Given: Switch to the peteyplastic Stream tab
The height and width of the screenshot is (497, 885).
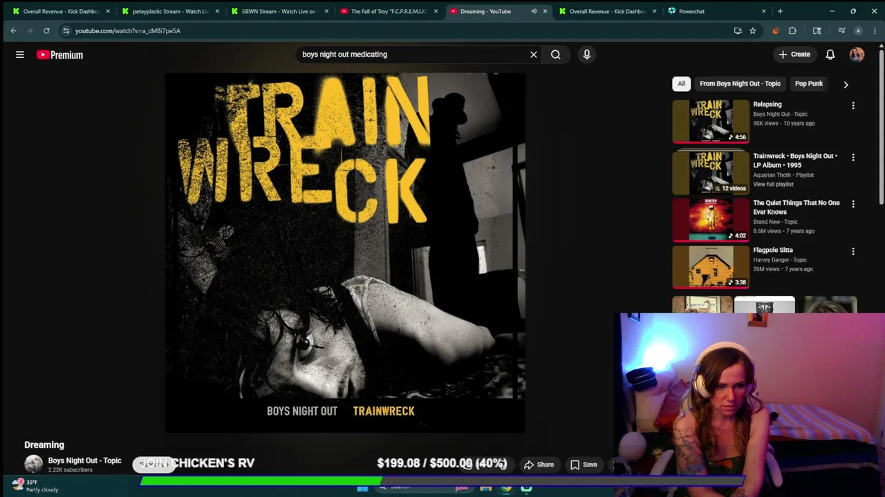Looking at the screenshot, I should [x=171, y=11].
